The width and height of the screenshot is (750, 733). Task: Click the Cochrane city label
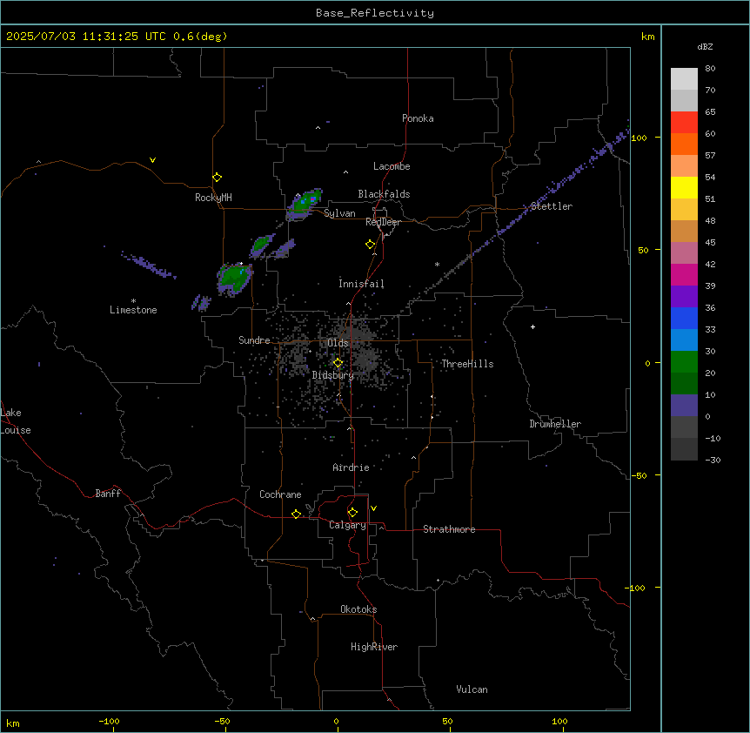point(280,494)
